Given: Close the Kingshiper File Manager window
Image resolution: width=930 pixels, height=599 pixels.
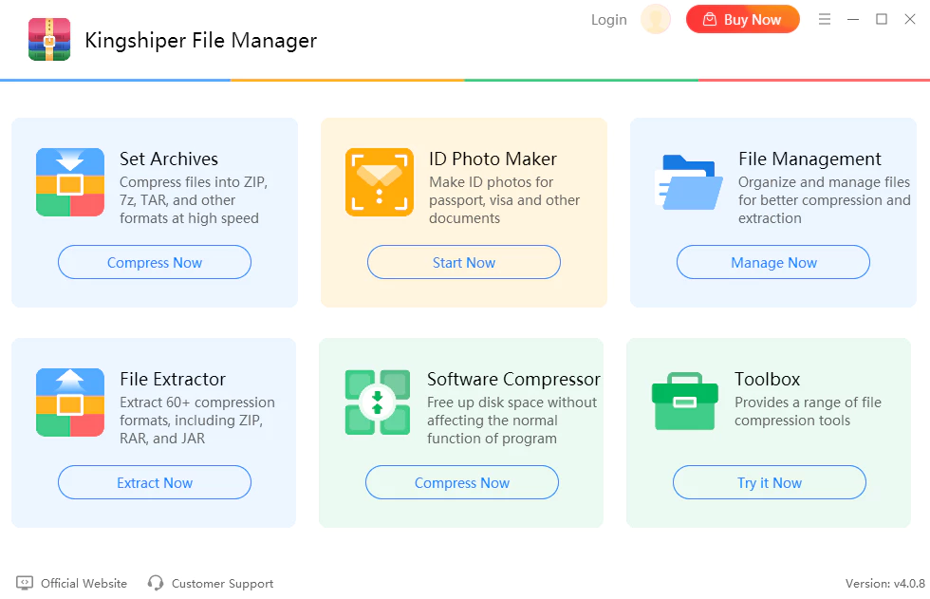Looking at the screenshot, I should click(910, 19).
